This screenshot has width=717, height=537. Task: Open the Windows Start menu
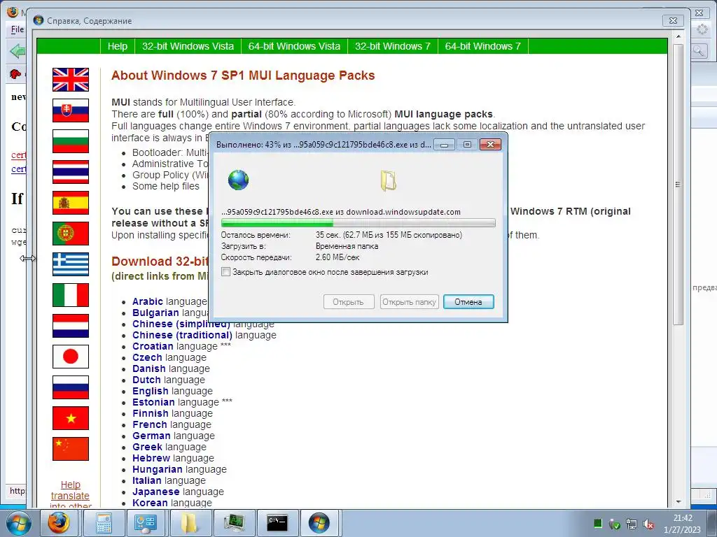pyautogui.click(x=18, y=523)
